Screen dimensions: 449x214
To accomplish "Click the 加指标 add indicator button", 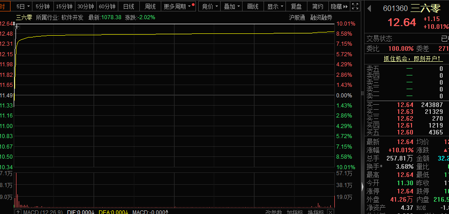I will click(x=296, y=212).
